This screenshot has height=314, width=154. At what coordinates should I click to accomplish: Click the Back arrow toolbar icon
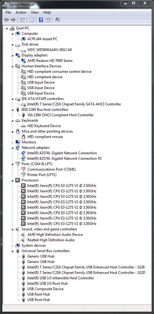(6, 20)
